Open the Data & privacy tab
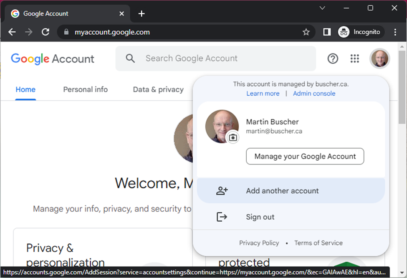This screenshot has width=407, height=278. tap(158, 90)
